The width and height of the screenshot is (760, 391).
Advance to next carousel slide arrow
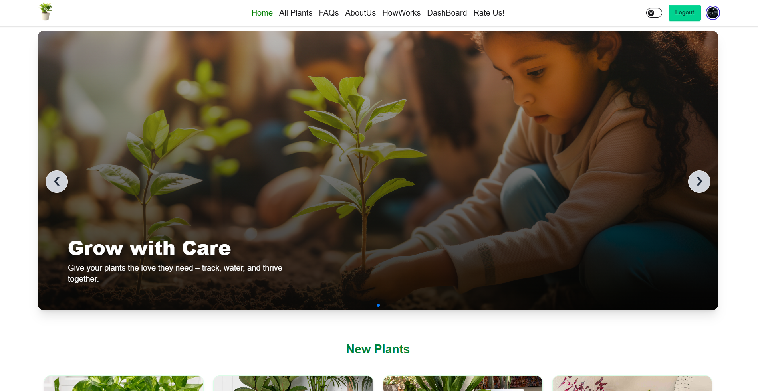coord(699,182)
